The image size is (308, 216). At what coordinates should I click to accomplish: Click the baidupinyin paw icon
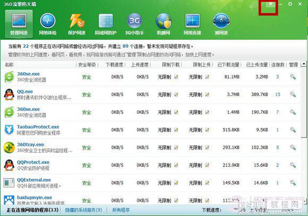click(x=9, y=200)
